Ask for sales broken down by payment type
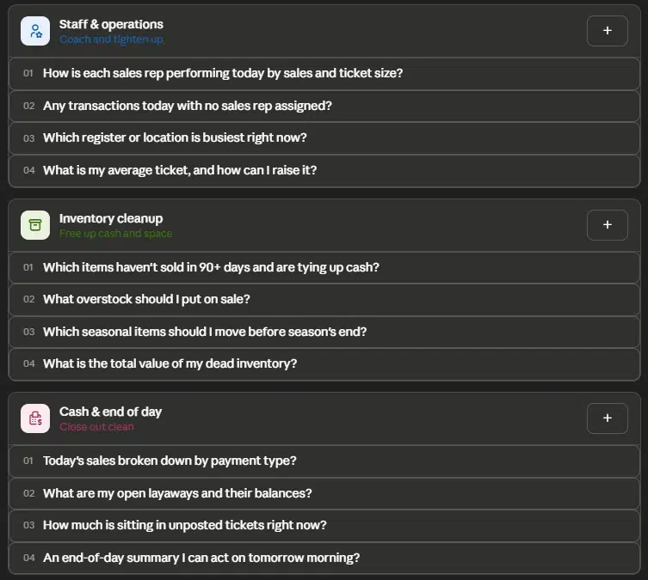 click(x=324, y=461)
